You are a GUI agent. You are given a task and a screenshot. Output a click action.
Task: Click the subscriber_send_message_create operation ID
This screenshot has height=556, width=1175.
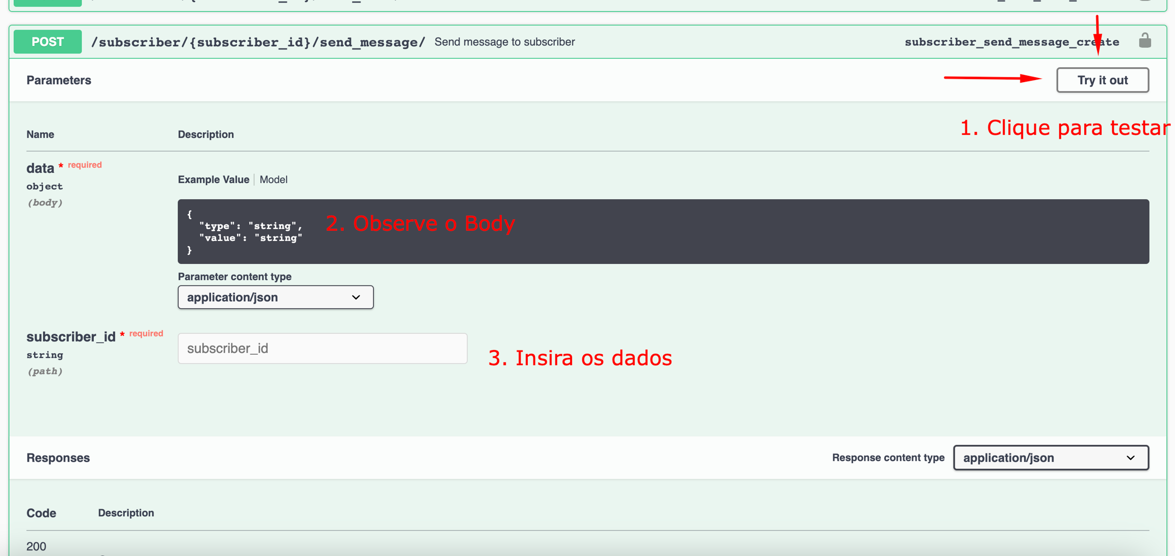[1011, 42]
